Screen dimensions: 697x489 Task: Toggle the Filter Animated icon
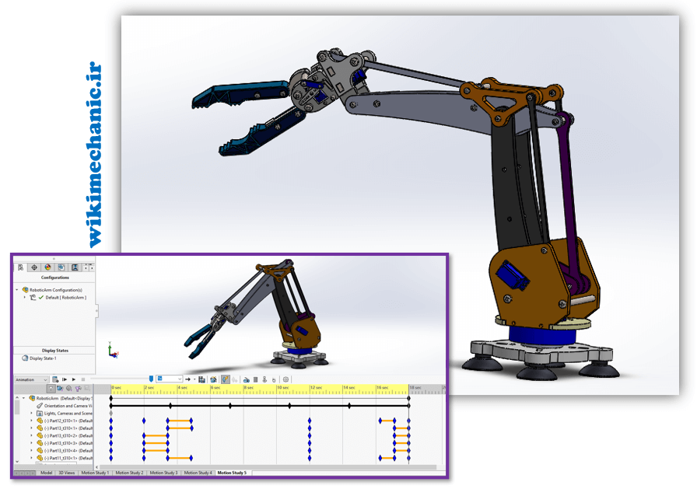[x=60, y=389]
